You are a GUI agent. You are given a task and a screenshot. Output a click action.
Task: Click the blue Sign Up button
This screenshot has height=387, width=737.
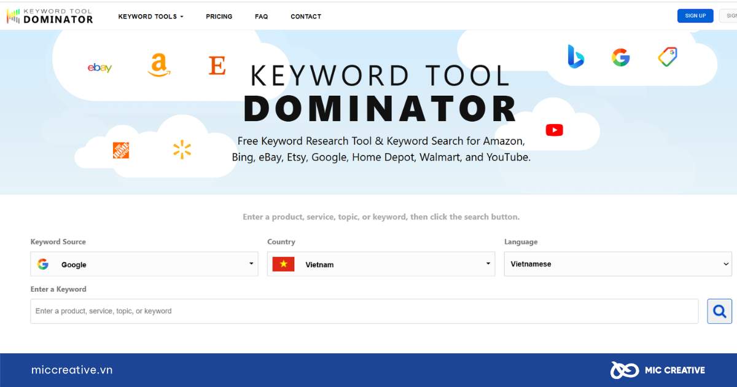point(695,16)
